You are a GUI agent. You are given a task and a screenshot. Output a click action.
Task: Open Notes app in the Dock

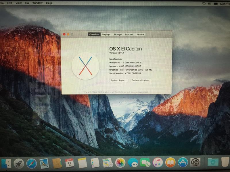[82, 163]
